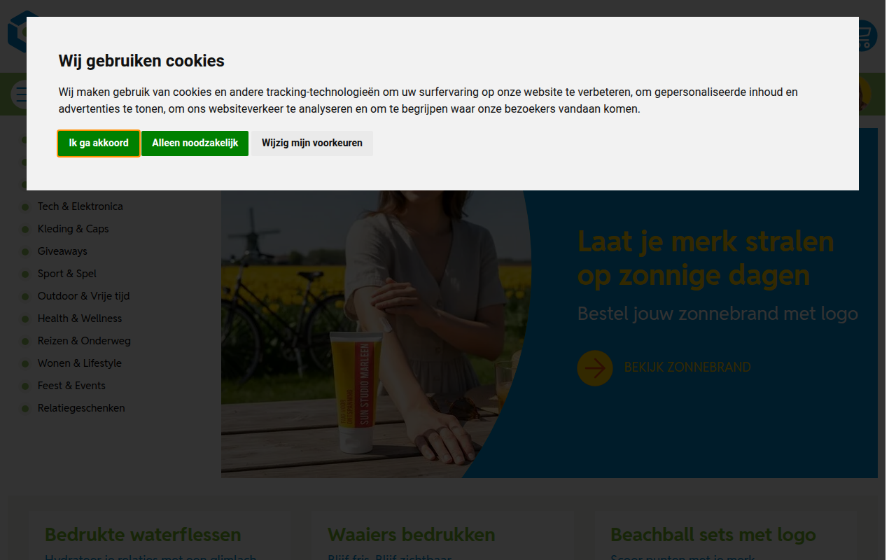
Task: Open the Tech & Elektronica category
Action: tap(80, 206)
